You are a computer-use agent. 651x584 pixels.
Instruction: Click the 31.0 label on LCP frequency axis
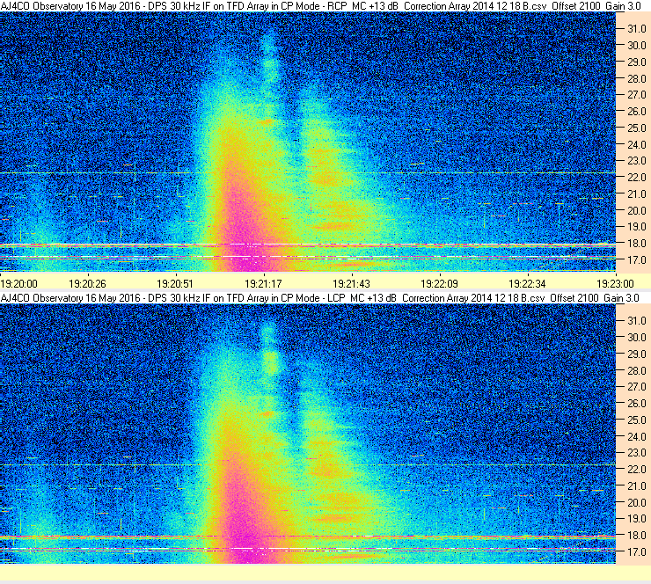click(x=636, y=321)
